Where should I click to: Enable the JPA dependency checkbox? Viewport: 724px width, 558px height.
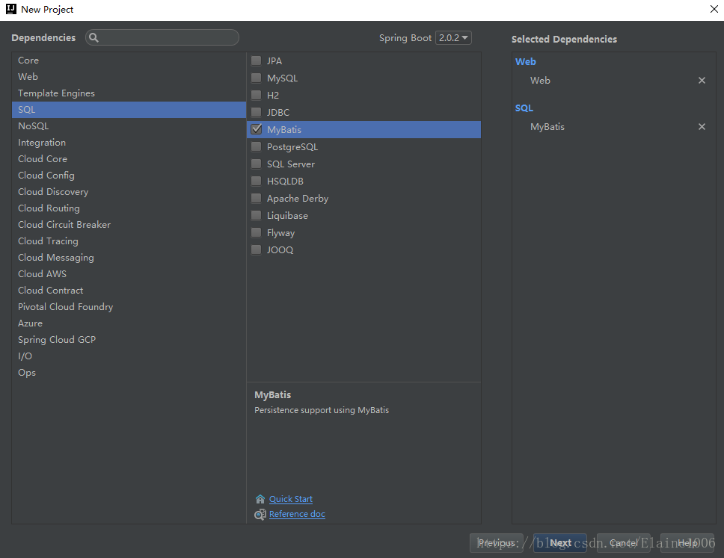tap(257, 61)
